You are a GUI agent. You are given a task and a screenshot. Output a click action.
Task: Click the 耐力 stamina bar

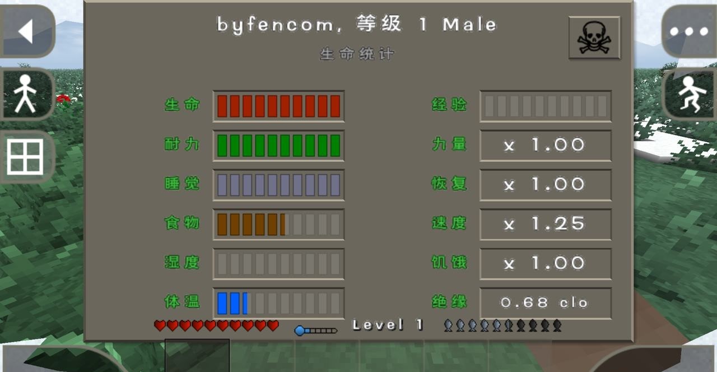278,145
